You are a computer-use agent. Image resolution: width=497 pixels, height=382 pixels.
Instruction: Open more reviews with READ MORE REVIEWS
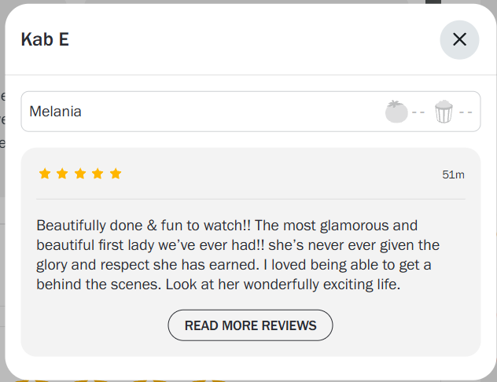[x=250, y=325]
